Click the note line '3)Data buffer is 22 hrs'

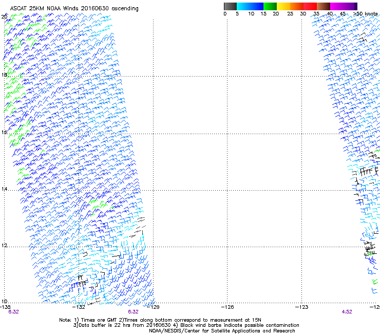coord(186,325)
